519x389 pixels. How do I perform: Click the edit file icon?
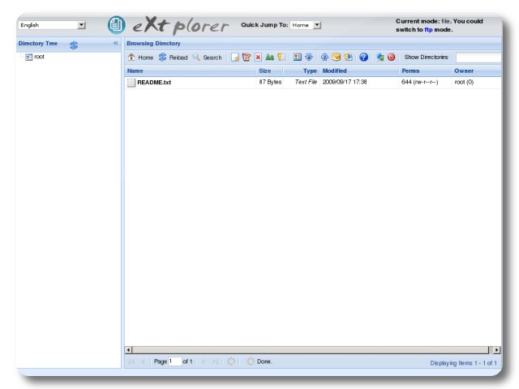coord(247,58)
